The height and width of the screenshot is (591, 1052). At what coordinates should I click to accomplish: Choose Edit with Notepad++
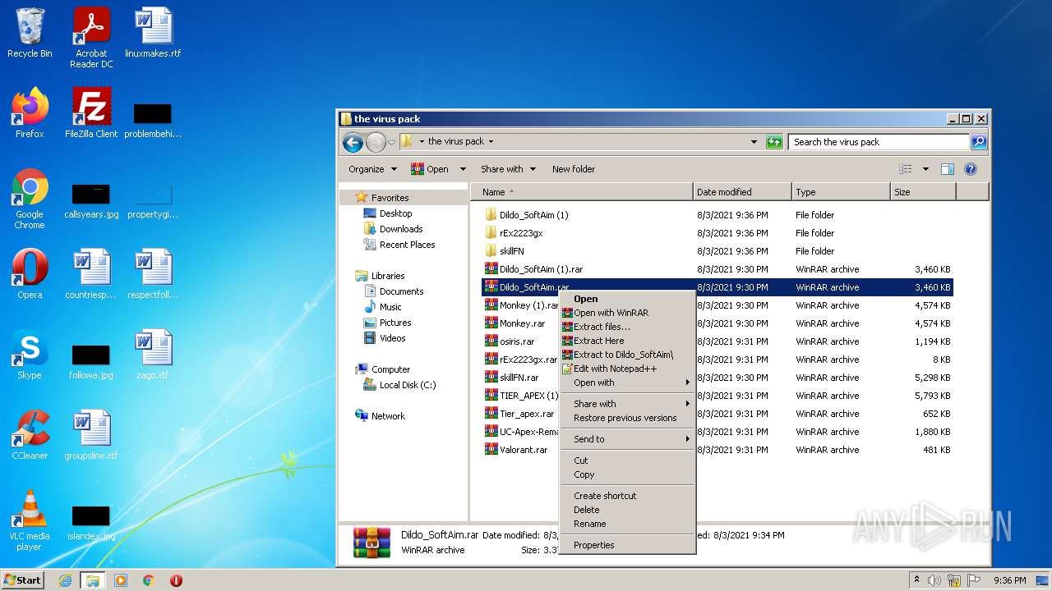tap(628, 369)
